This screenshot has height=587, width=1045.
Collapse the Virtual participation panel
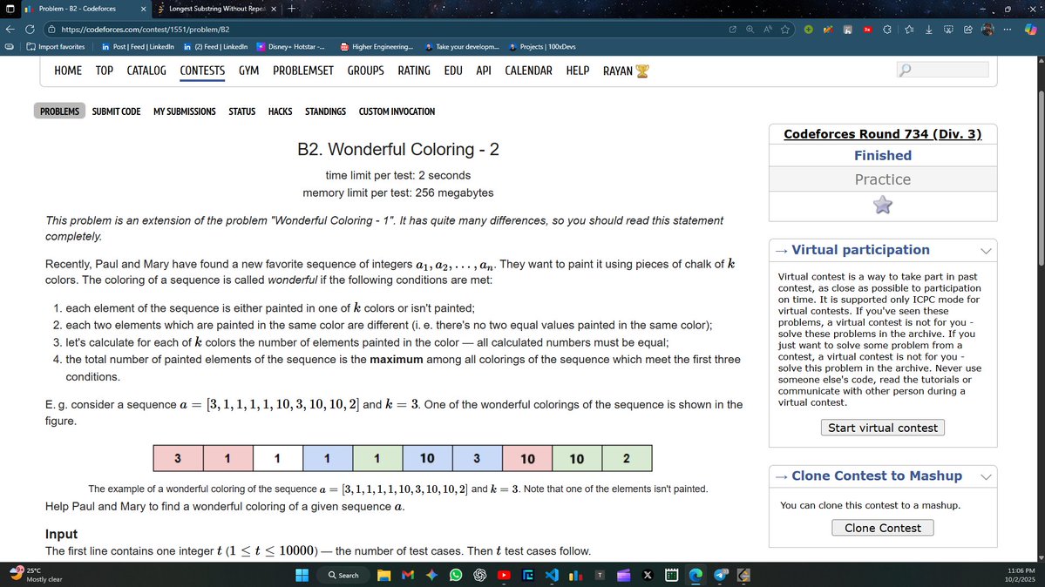(x=986, y=251)
